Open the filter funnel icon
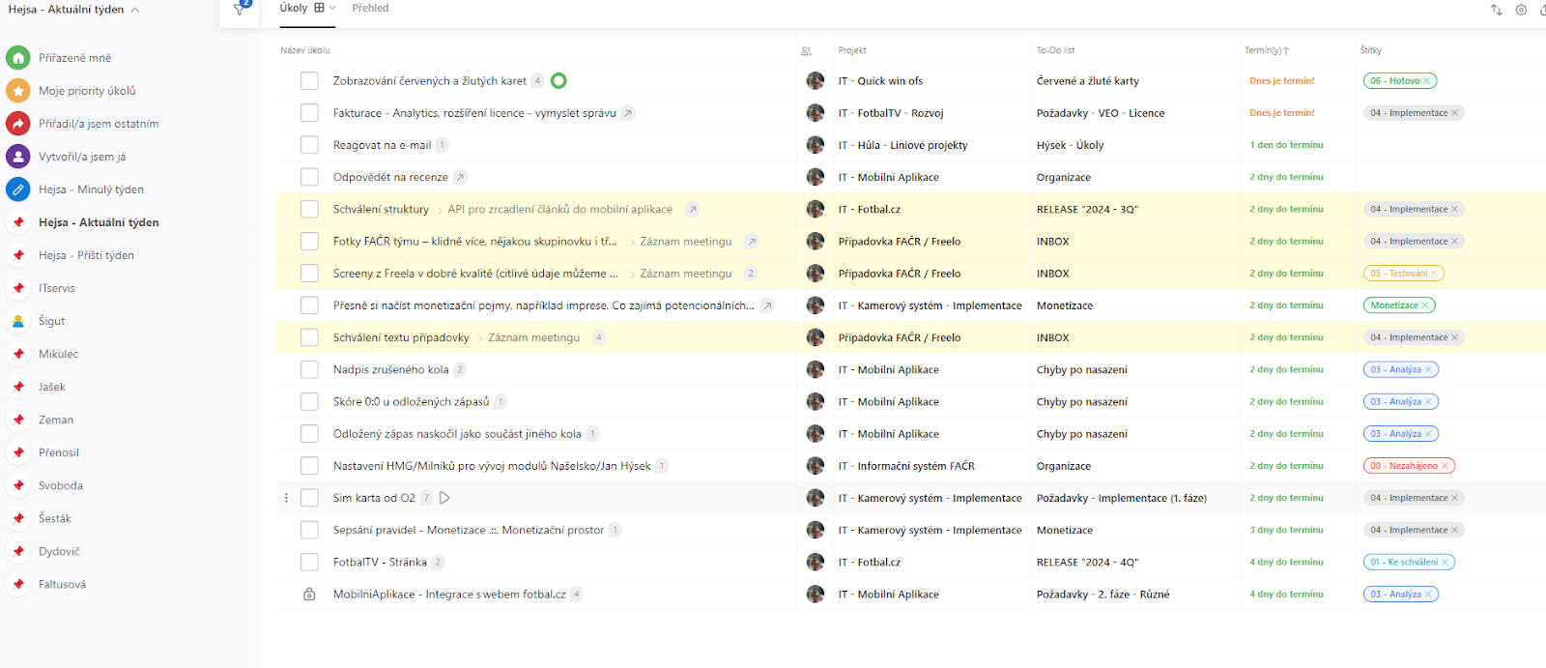The height and width of the screenshot is (668, 1546). [x=240, y=10]
